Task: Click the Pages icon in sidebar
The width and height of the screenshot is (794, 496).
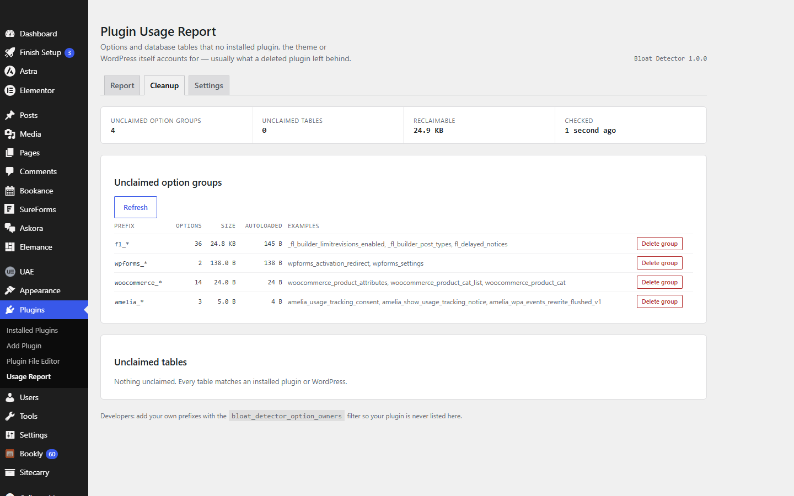Action: [x=10, y=153]
